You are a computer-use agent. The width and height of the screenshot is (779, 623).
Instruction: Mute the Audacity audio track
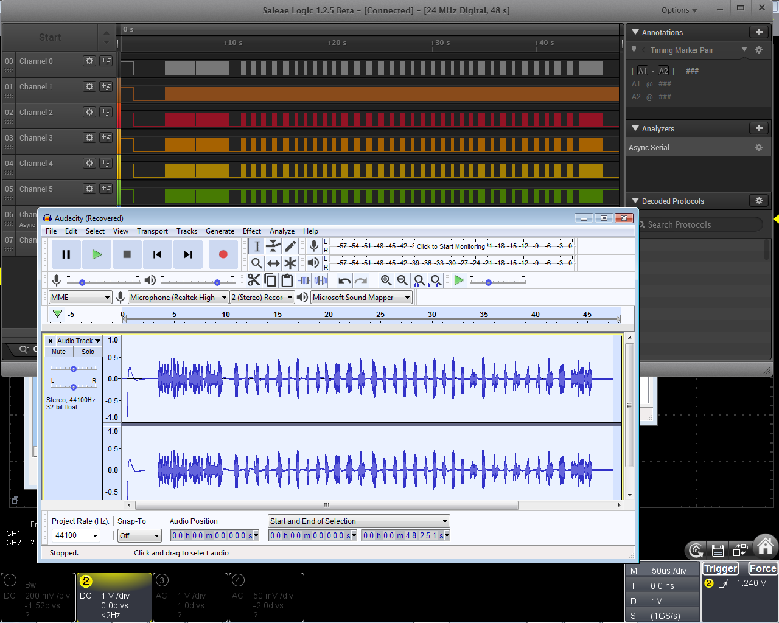(x=59, y=352)
